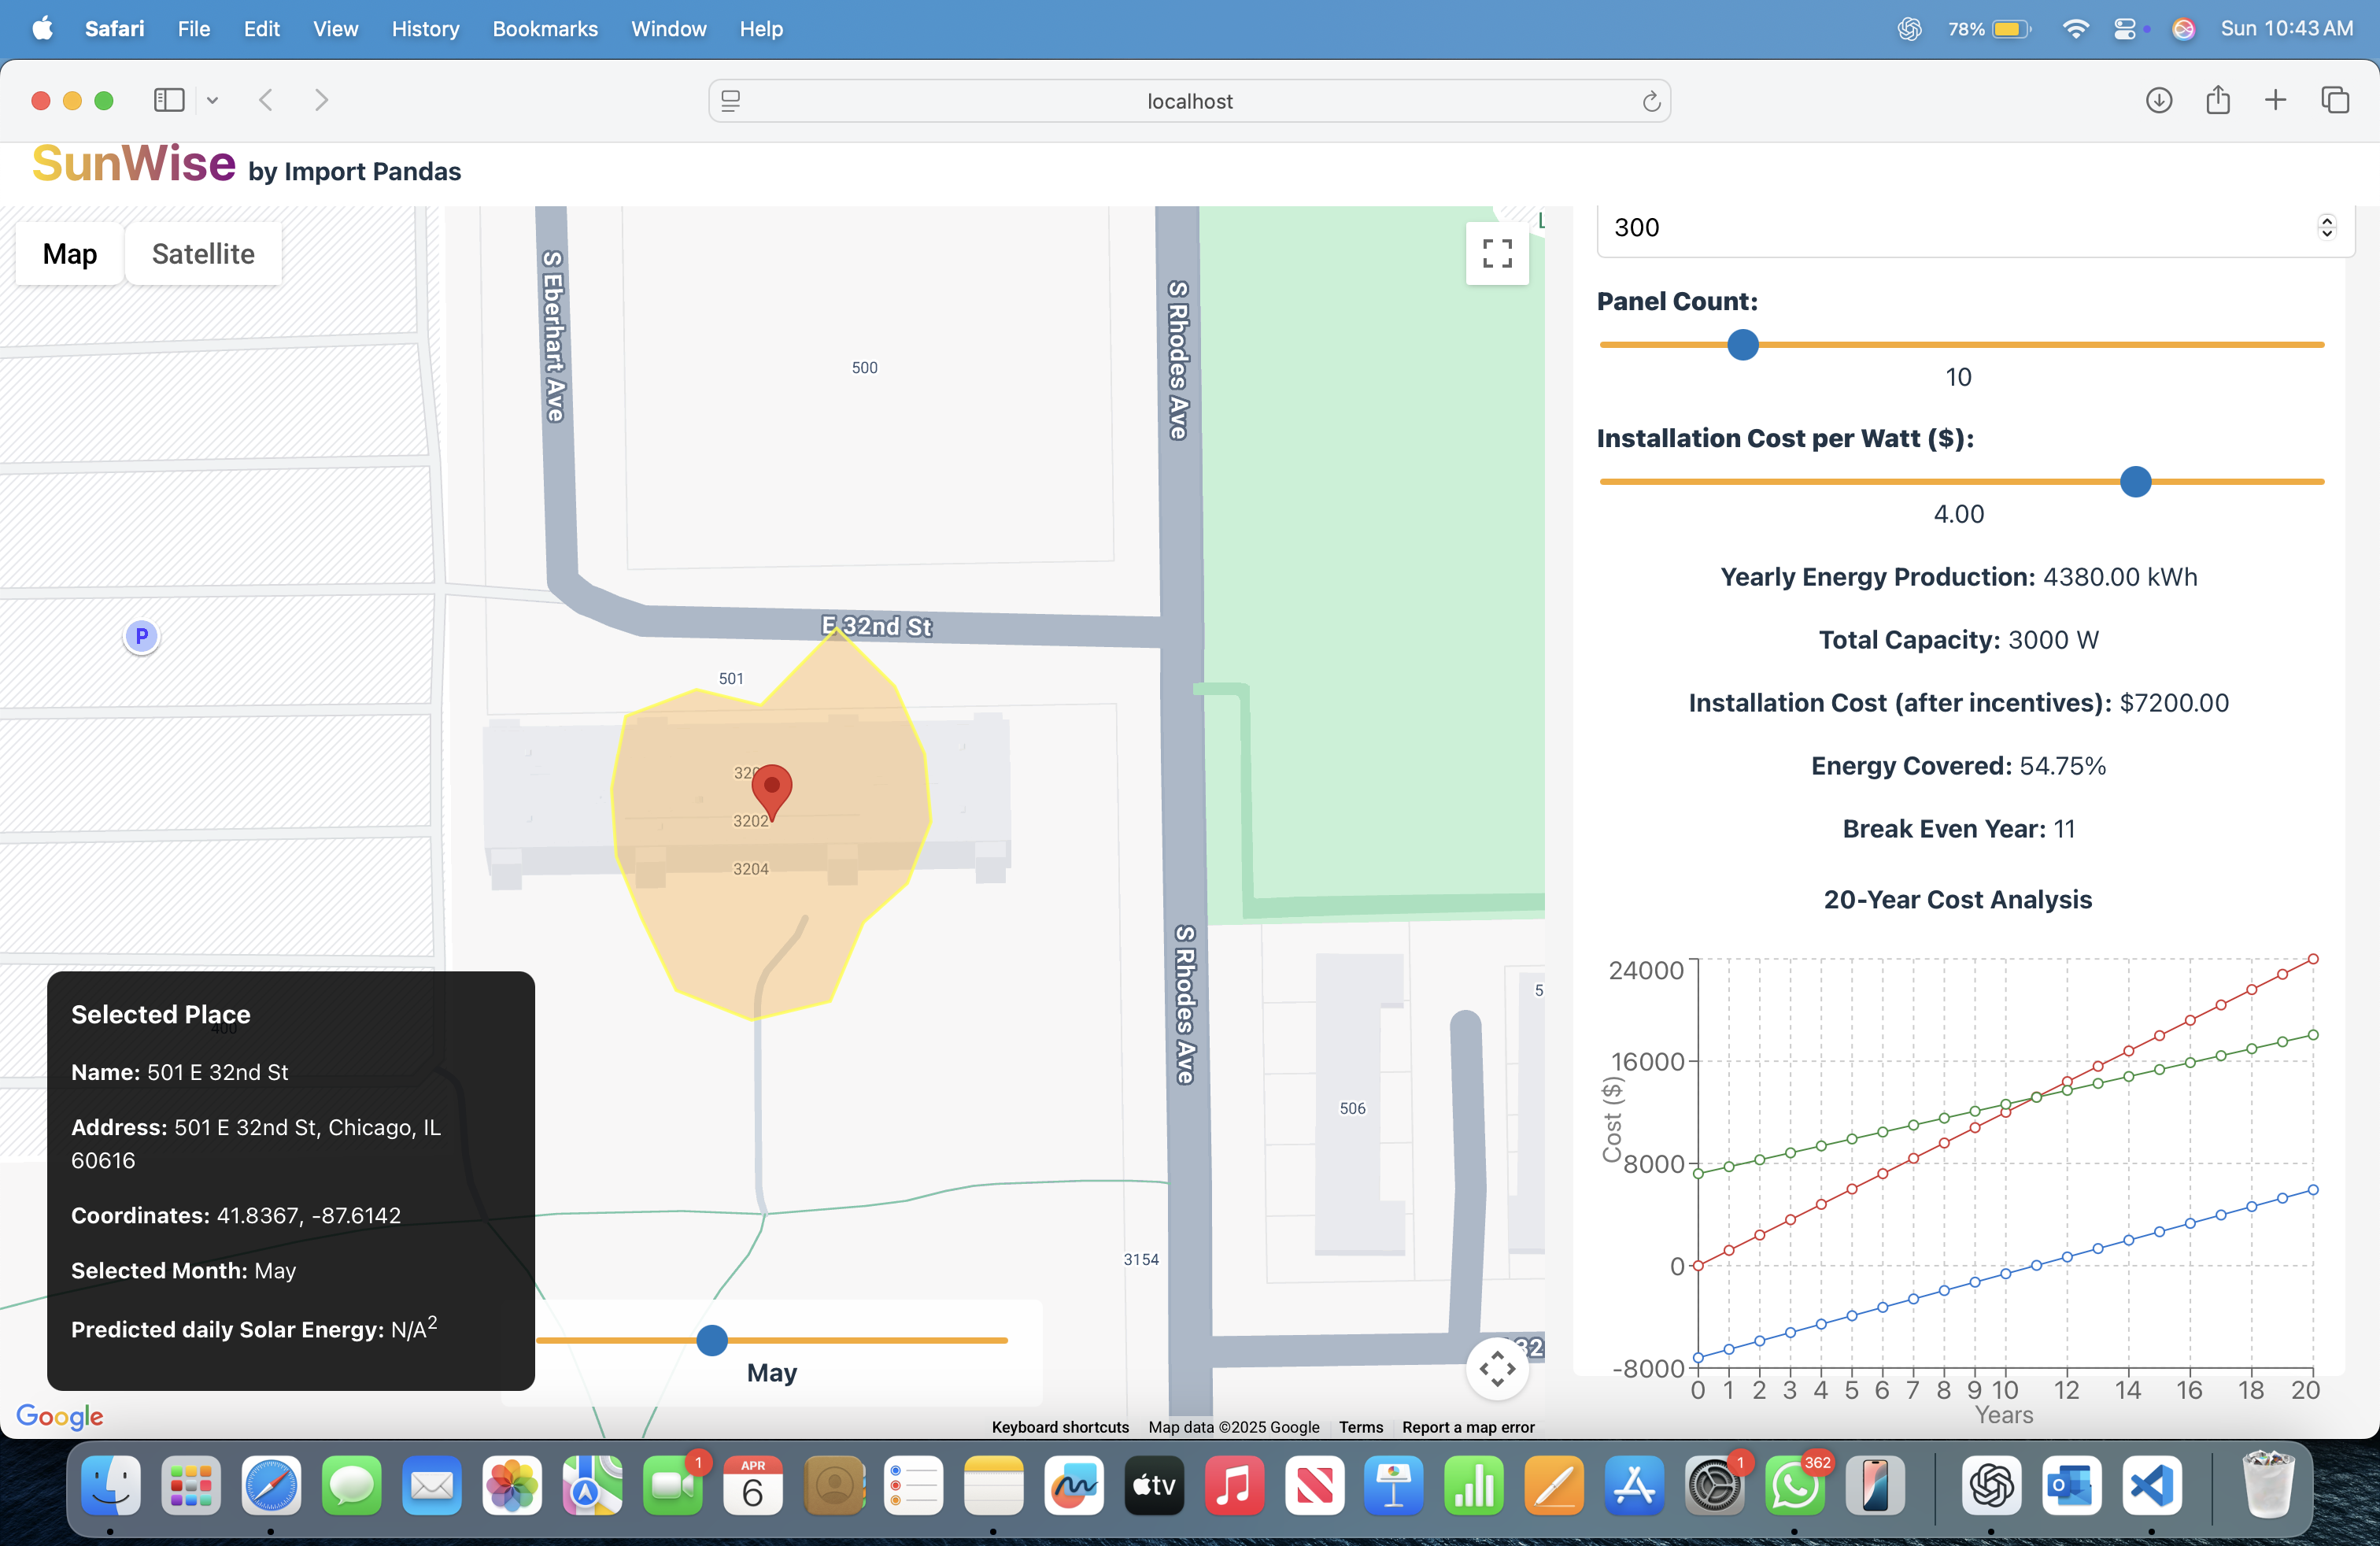Toggle Safari sidebar
The height and width of the screenshot is (1546, 2380).
169,100
